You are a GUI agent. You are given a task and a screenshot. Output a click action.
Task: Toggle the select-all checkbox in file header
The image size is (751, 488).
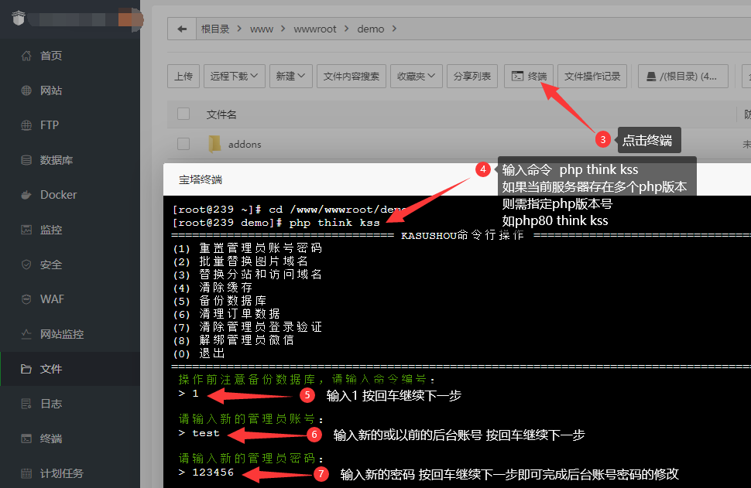(183, 114)
